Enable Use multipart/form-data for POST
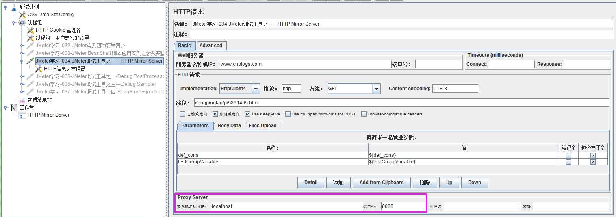616x217 pixels. coord(288,114)
